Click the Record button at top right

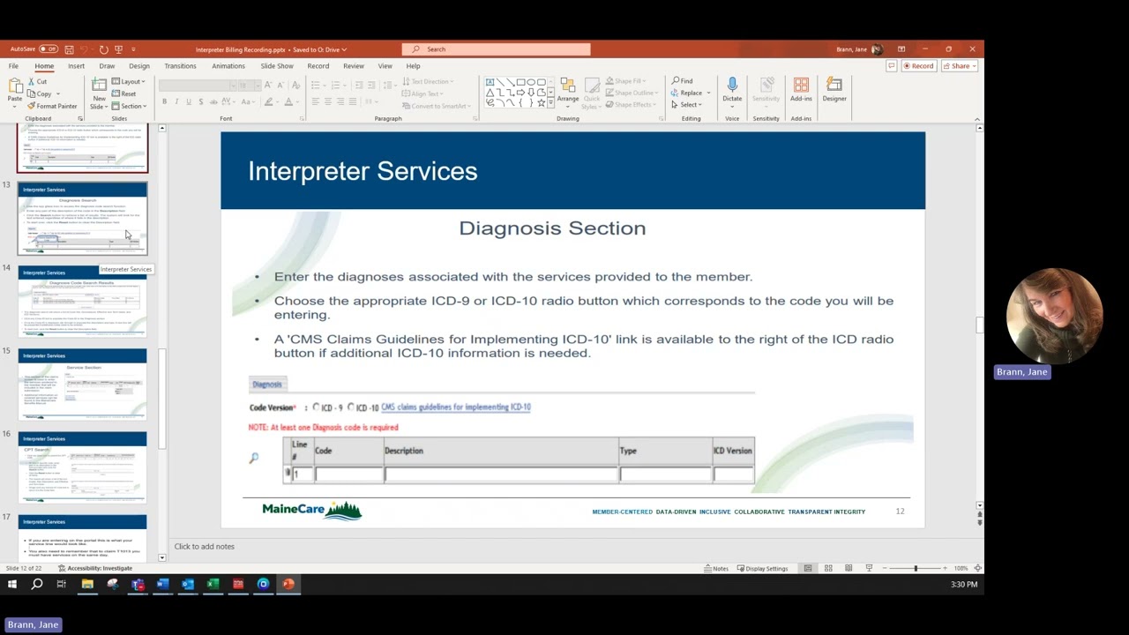917,66
